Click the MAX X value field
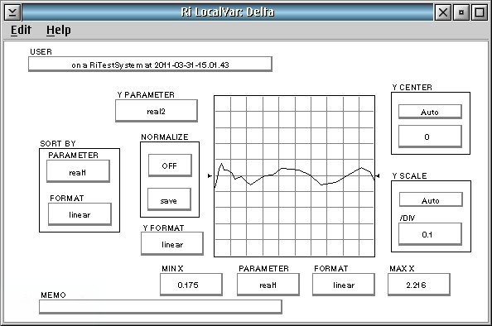The image size is (492, 326). [419, 285]
